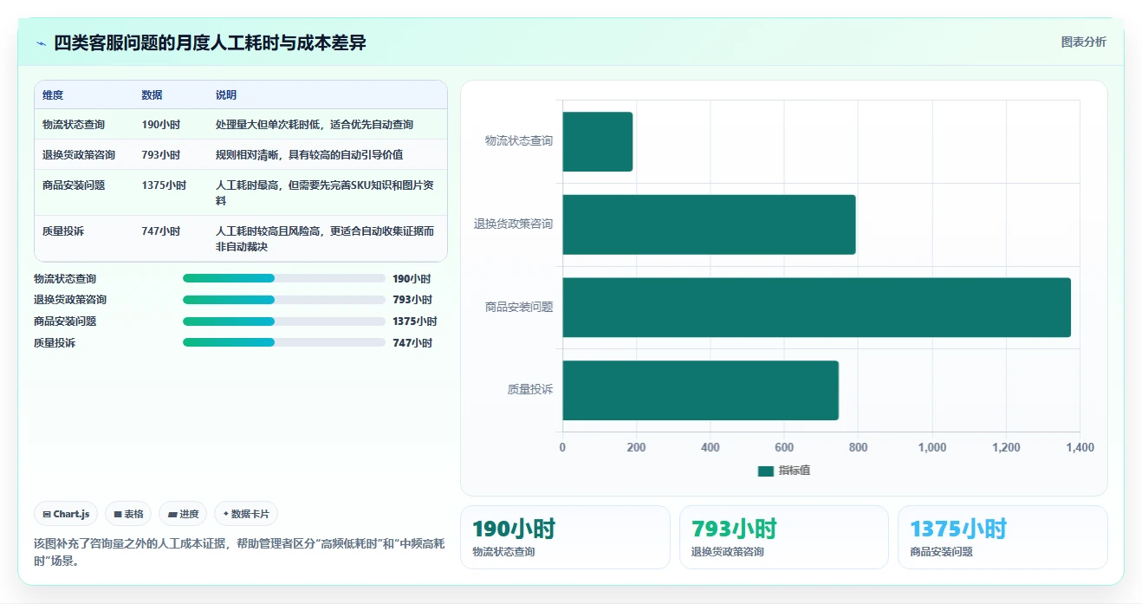
Task: Click the 1,000 tick on the chart axis
Action: [x=932, y=448]
